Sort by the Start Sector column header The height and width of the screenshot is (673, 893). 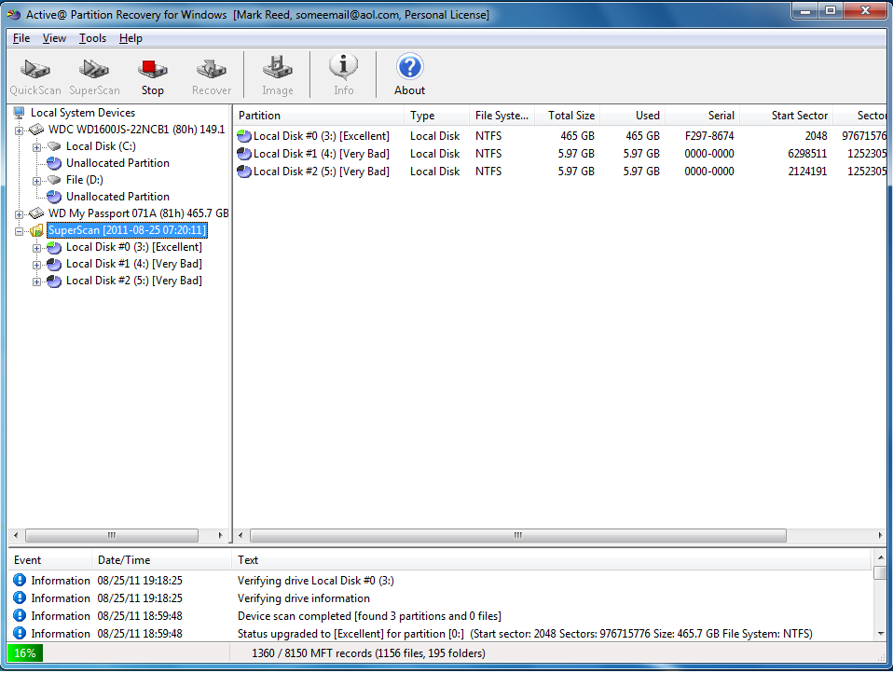[786, 116]
